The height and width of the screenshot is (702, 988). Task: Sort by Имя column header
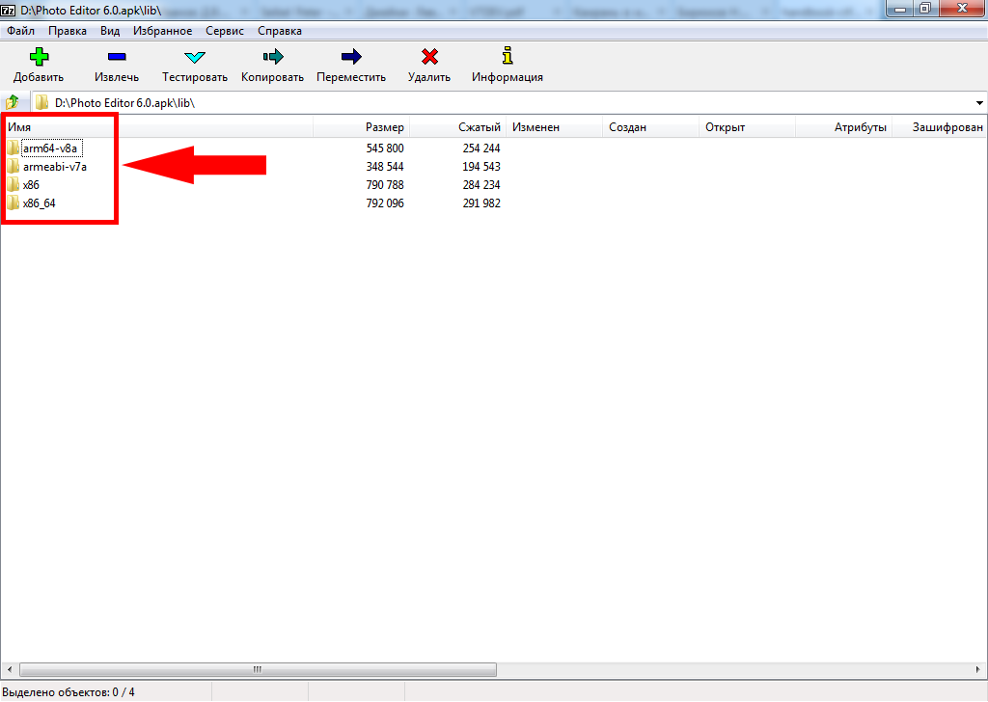coord(19,127)
